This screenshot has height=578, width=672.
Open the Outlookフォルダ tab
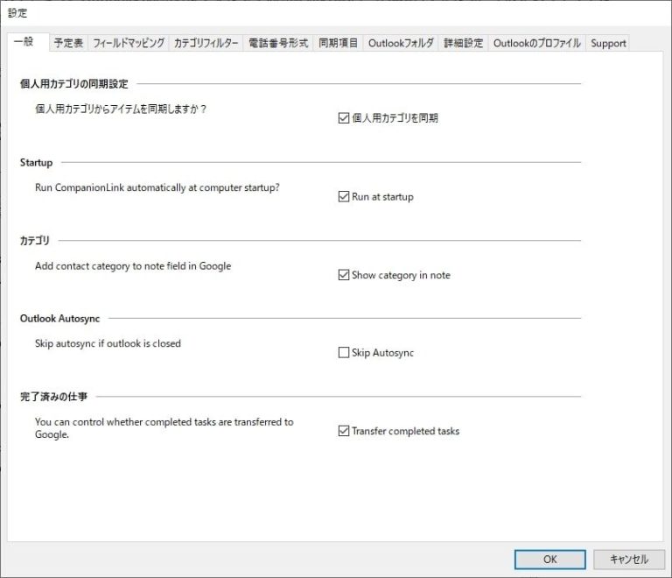point(401,43)
